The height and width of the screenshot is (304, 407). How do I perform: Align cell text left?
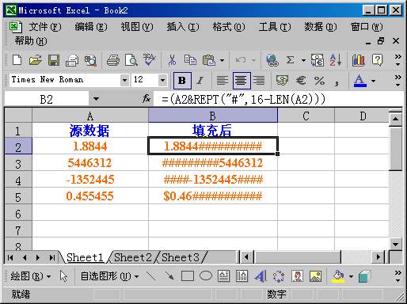pyautogui.click(x=222, y=81)
